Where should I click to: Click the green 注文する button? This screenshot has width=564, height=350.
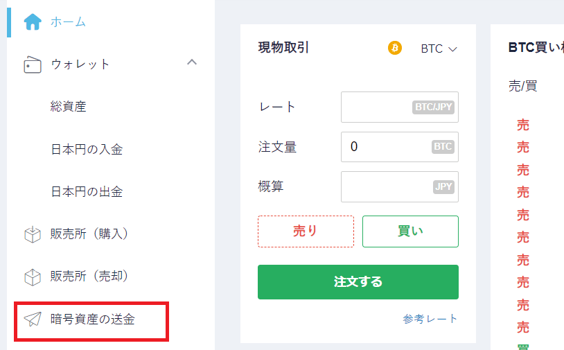pyautogui.click(x=358, y=282)
